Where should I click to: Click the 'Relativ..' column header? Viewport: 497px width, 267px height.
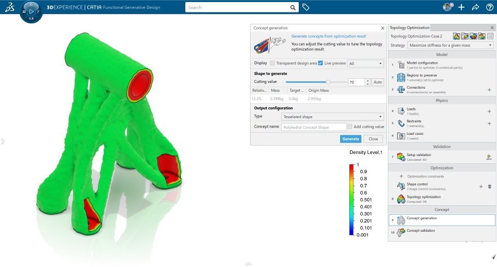(x=259, y=91)
